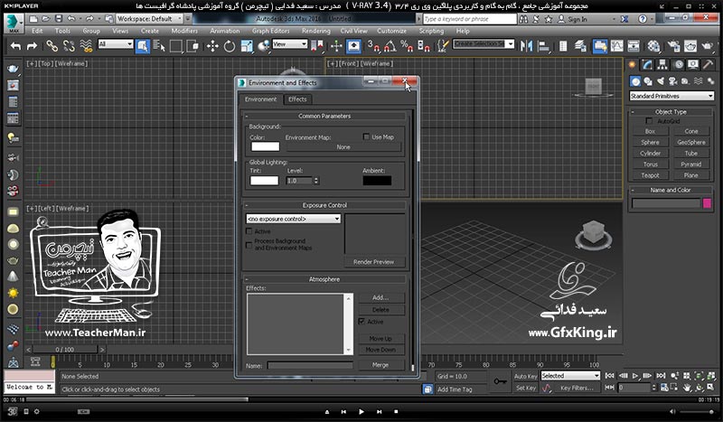Click the atmosphere Add... button

380,297
